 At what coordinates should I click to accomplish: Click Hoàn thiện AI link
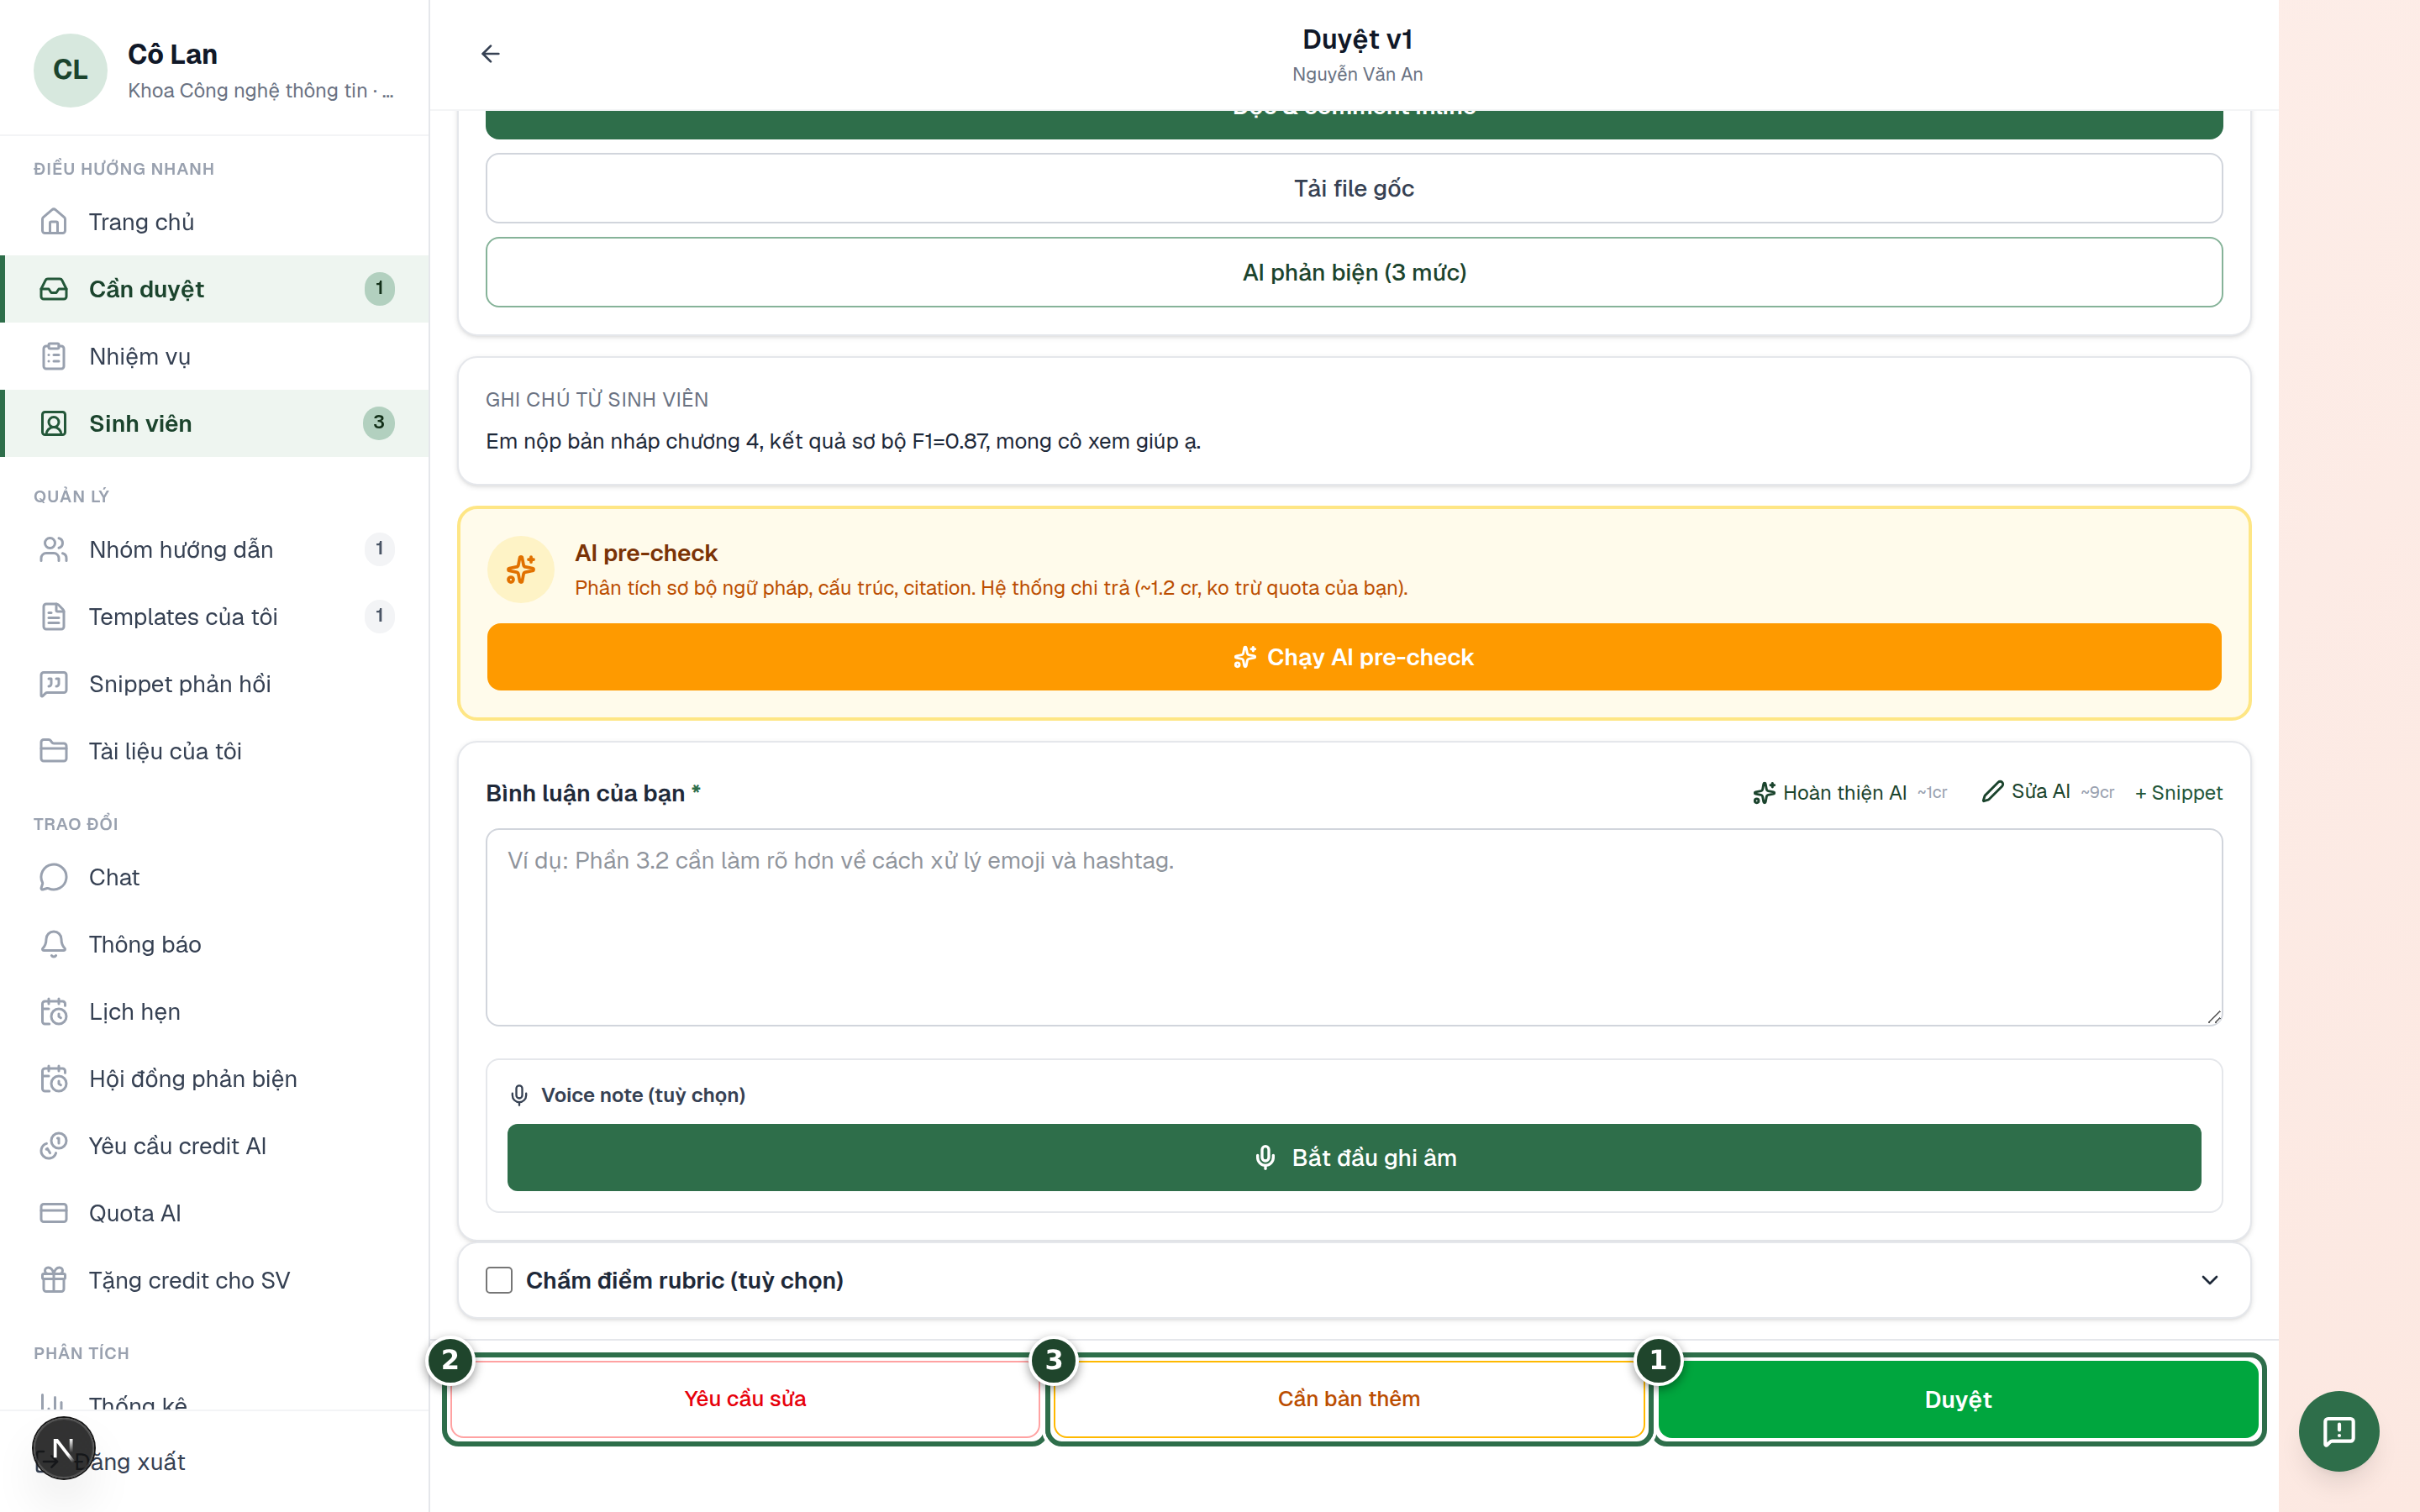coord(1850,793)
